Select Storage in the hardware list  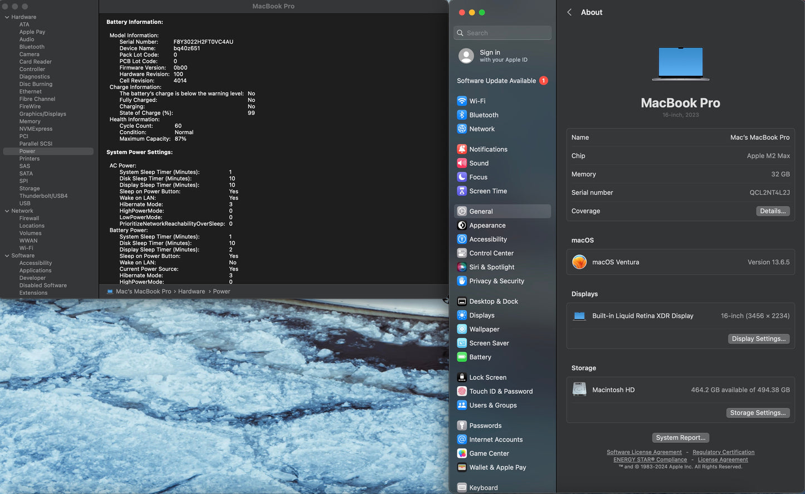[30, 189]
